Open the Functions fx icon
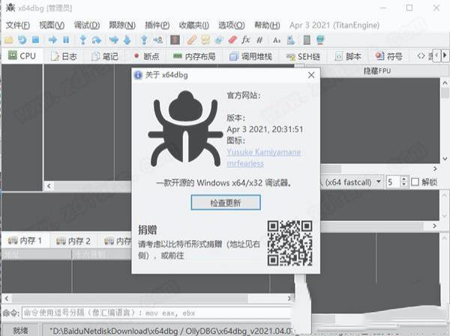The height and width of the screenshot is (336, 450). pyautogui.click(x=246, y=40)
